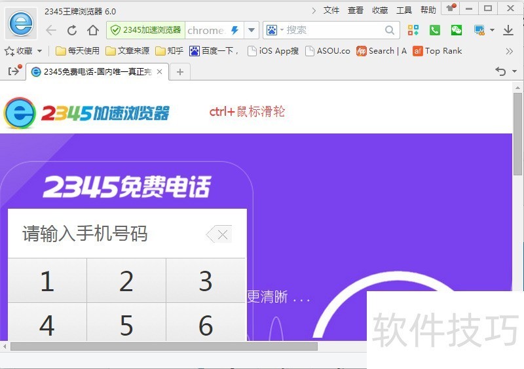Open the 帮助 menu
Image resolution: width=524 pixels, height=369 pixels.
[428, 10]
